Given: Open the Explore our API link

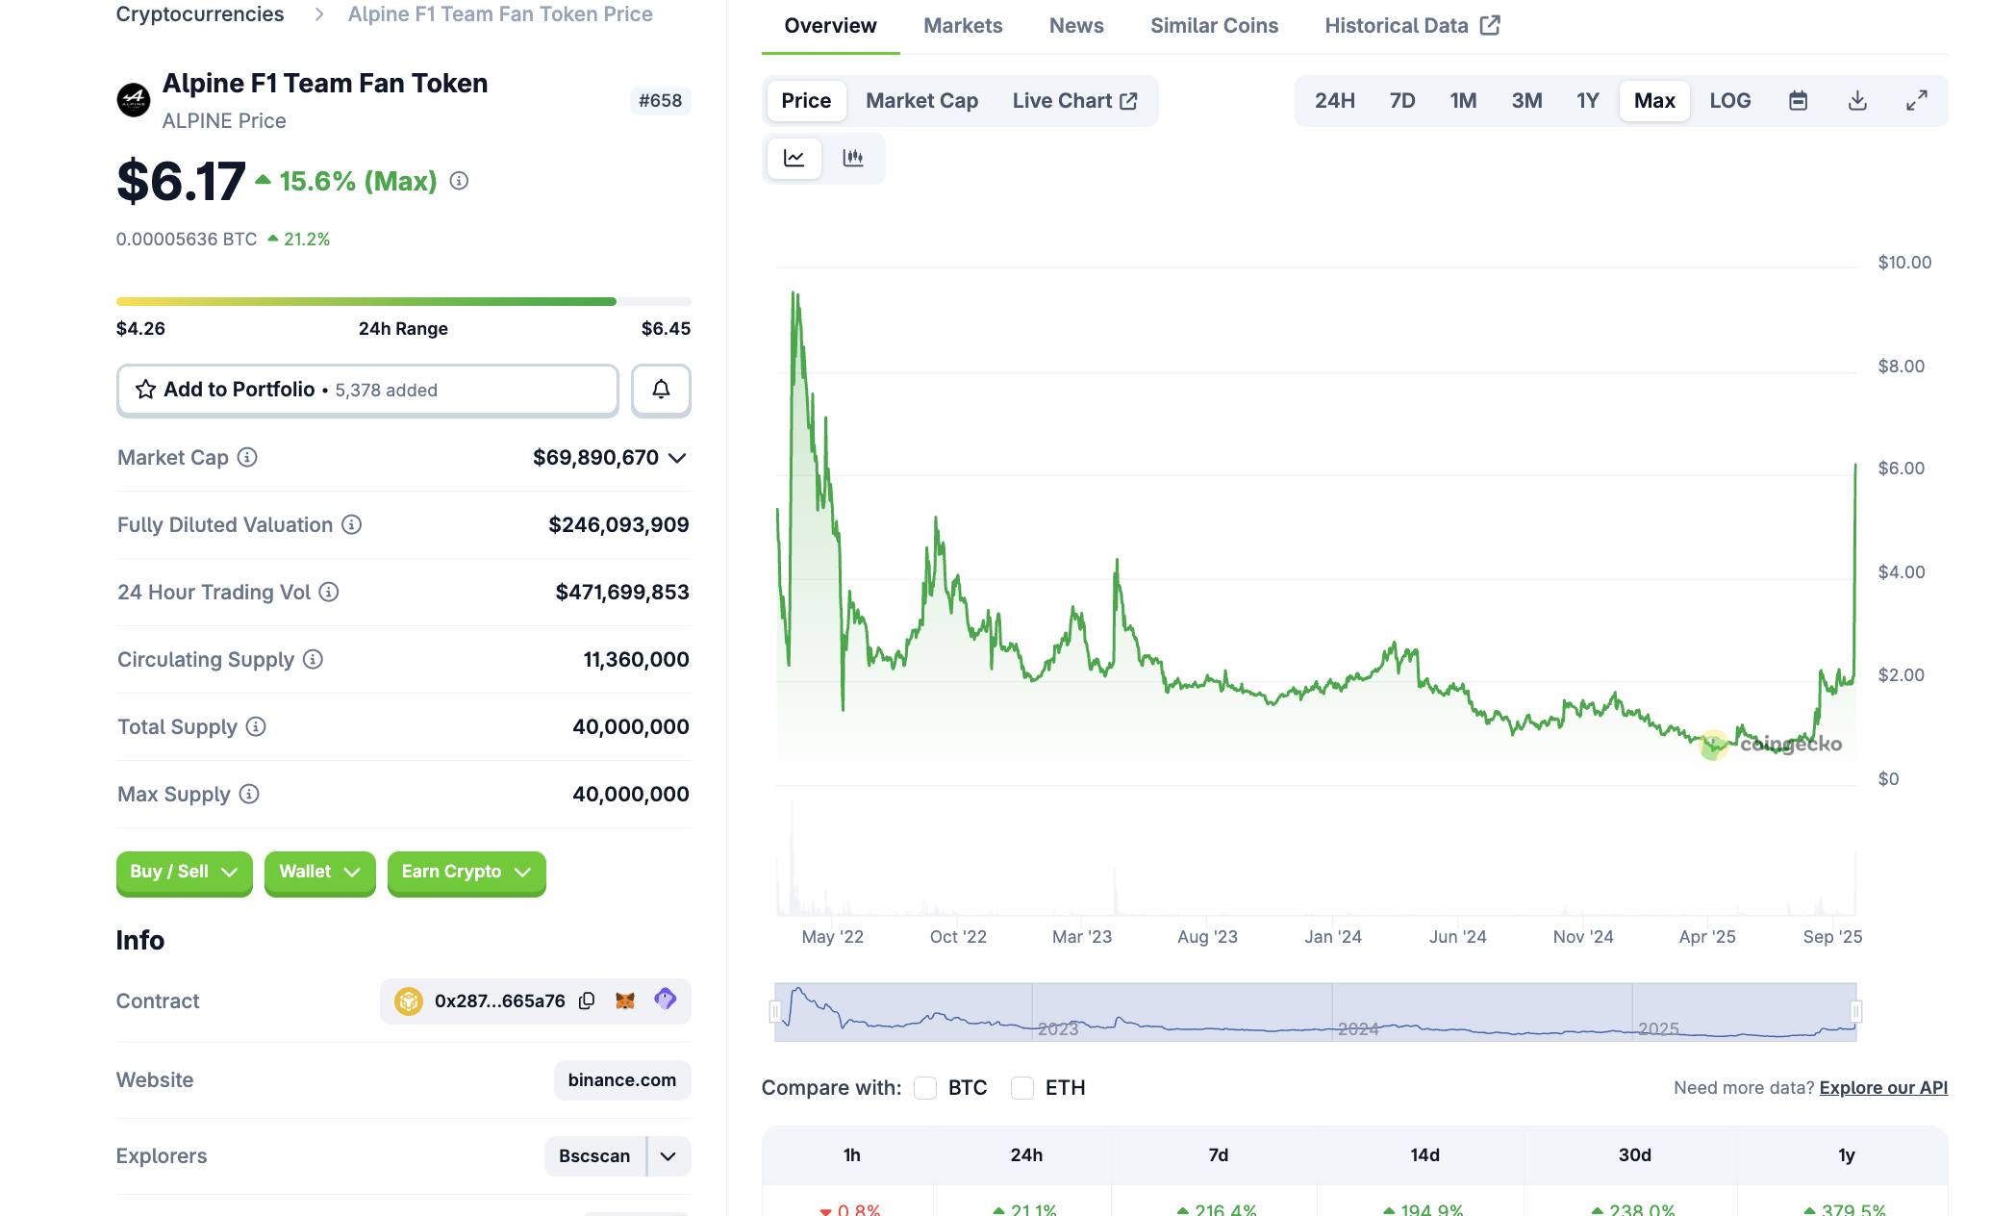Looking at the screenshot, I should tap(1882, 1088).
